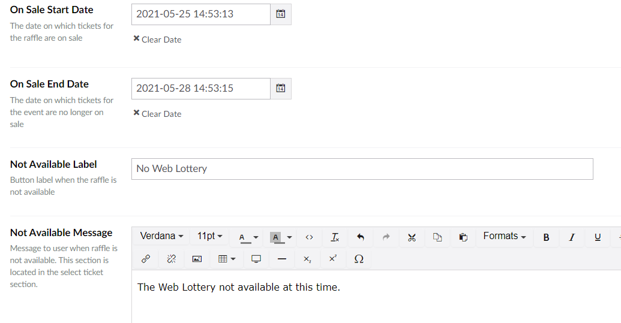This screenshot has width=621, height=323.
Task: Open the 11pt font size dropdown
Action: pyautogui.click(x=209, y=236)
